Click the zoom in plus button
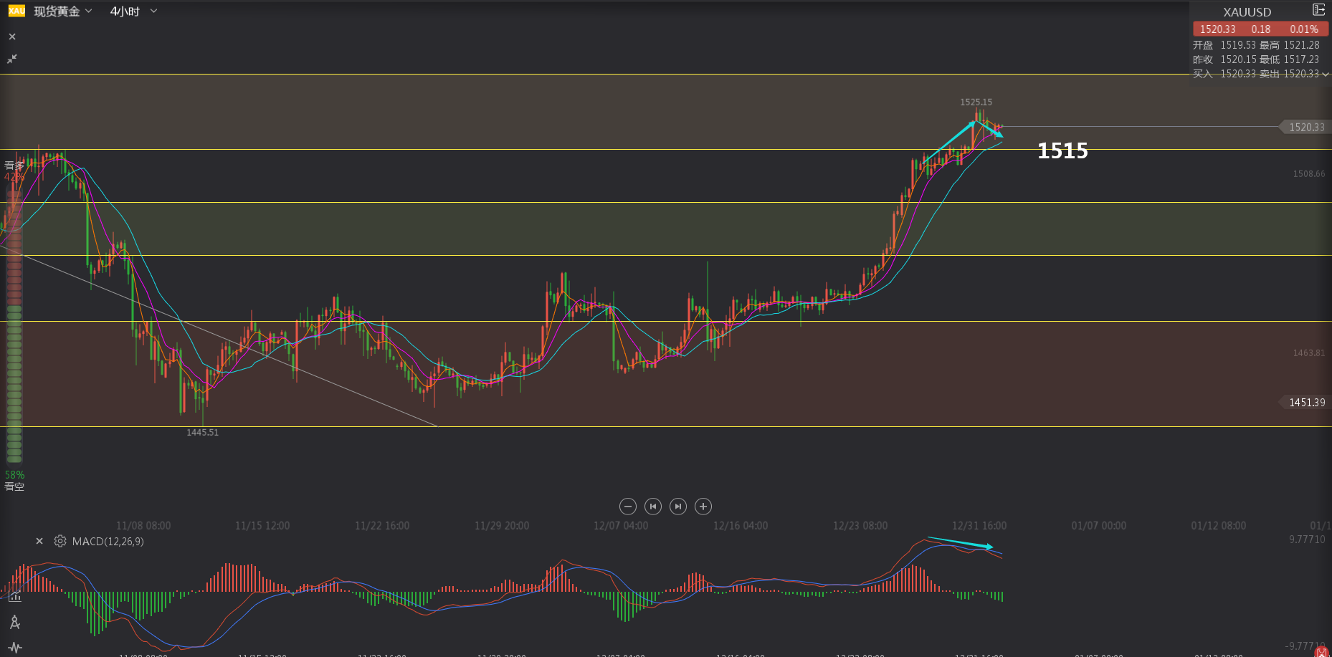Viewport: 1332px width, 657px height. coord(703,507)
